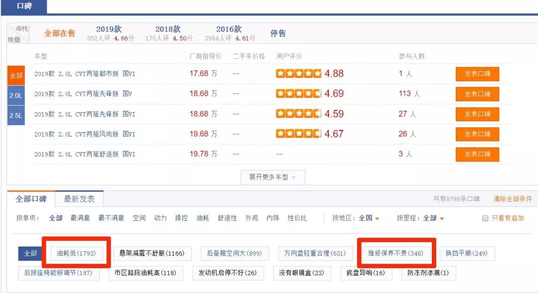Click star rating icon showing 4.59
The height and width of the screenshot is (293, 538).
tap(298, 114)
